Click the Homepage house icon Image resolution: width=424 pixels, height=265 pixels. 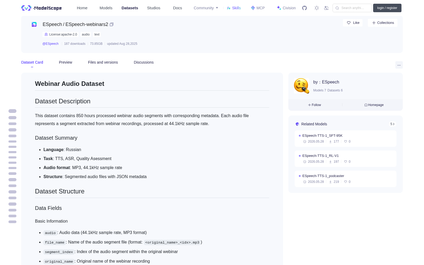tap(366, 105)
